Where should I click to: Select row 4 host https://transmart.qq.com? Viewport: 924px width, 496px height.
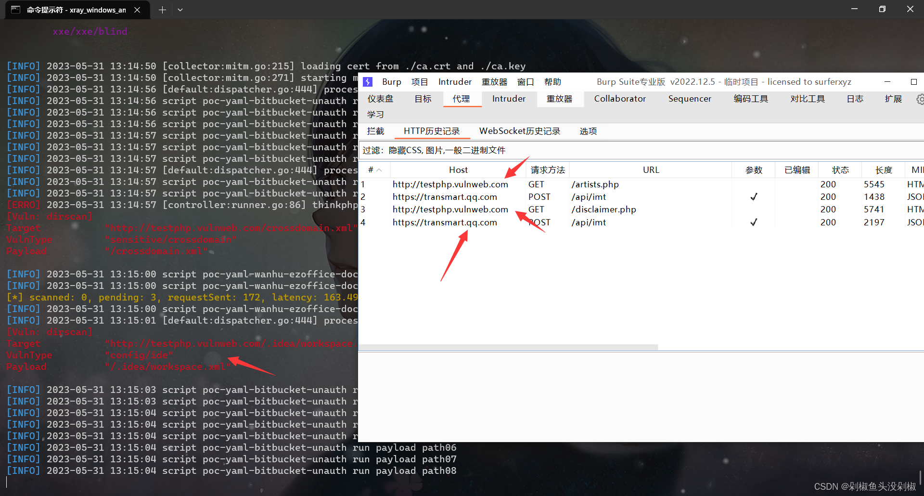pos(445,222)
